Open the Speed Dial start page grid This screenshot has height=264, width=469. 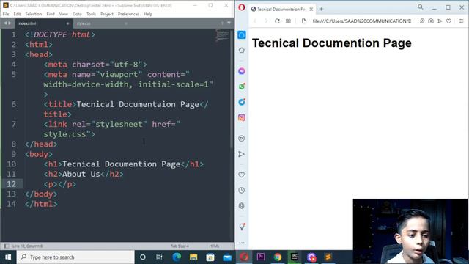(288, 21)
